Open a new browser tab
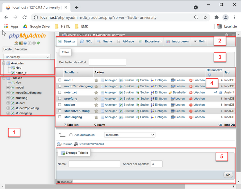241x189 pixels. 76,7
